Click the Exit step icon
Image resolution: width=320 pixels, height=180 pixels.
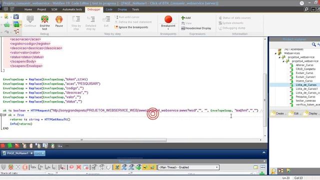pyautogui.click(x=106, y=19)
